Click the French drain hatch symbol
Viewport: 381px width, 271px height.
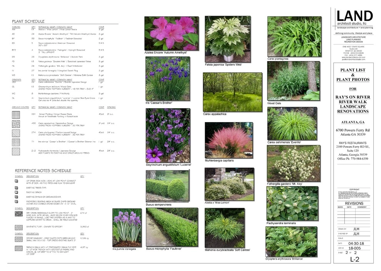click(19, 248)
